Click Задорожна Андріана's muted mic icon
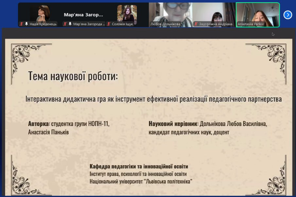296x197 pixels. (x=196, y=23)
